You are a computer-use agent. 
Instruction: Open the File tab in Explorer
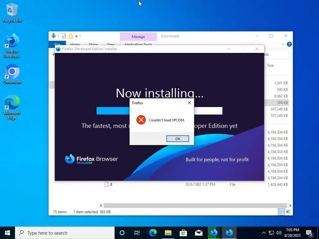click(x=57, y=44)
